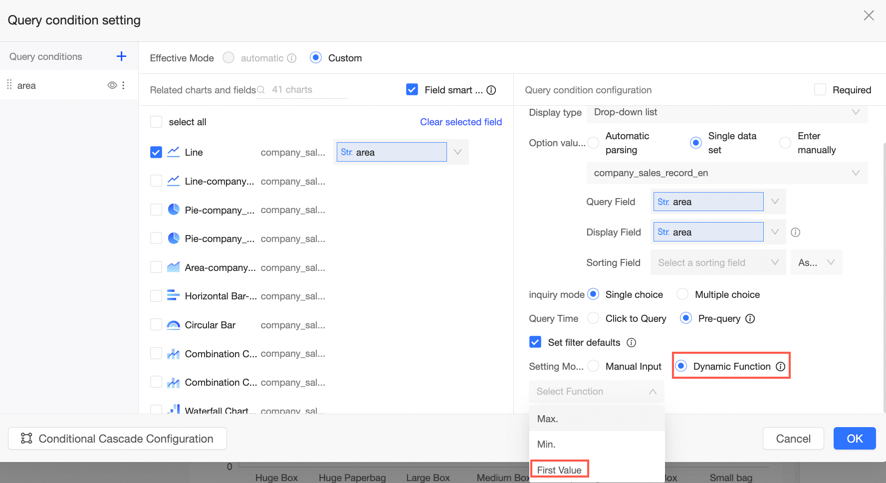Close the Query condition setting dialog
This screenshot has width=886, height=483.
coord(869,15)
